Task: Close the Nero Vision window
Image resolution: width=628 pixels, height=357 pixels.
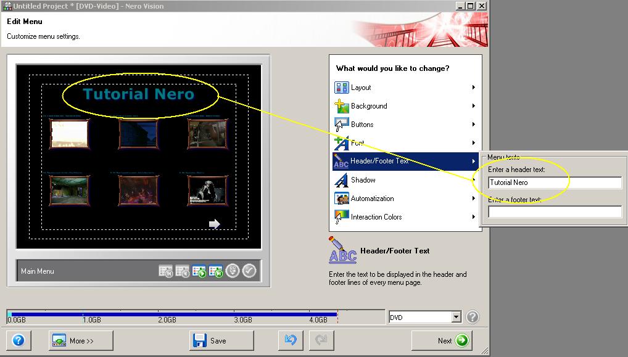Action: pyautogui.click(x=482, y=6)
